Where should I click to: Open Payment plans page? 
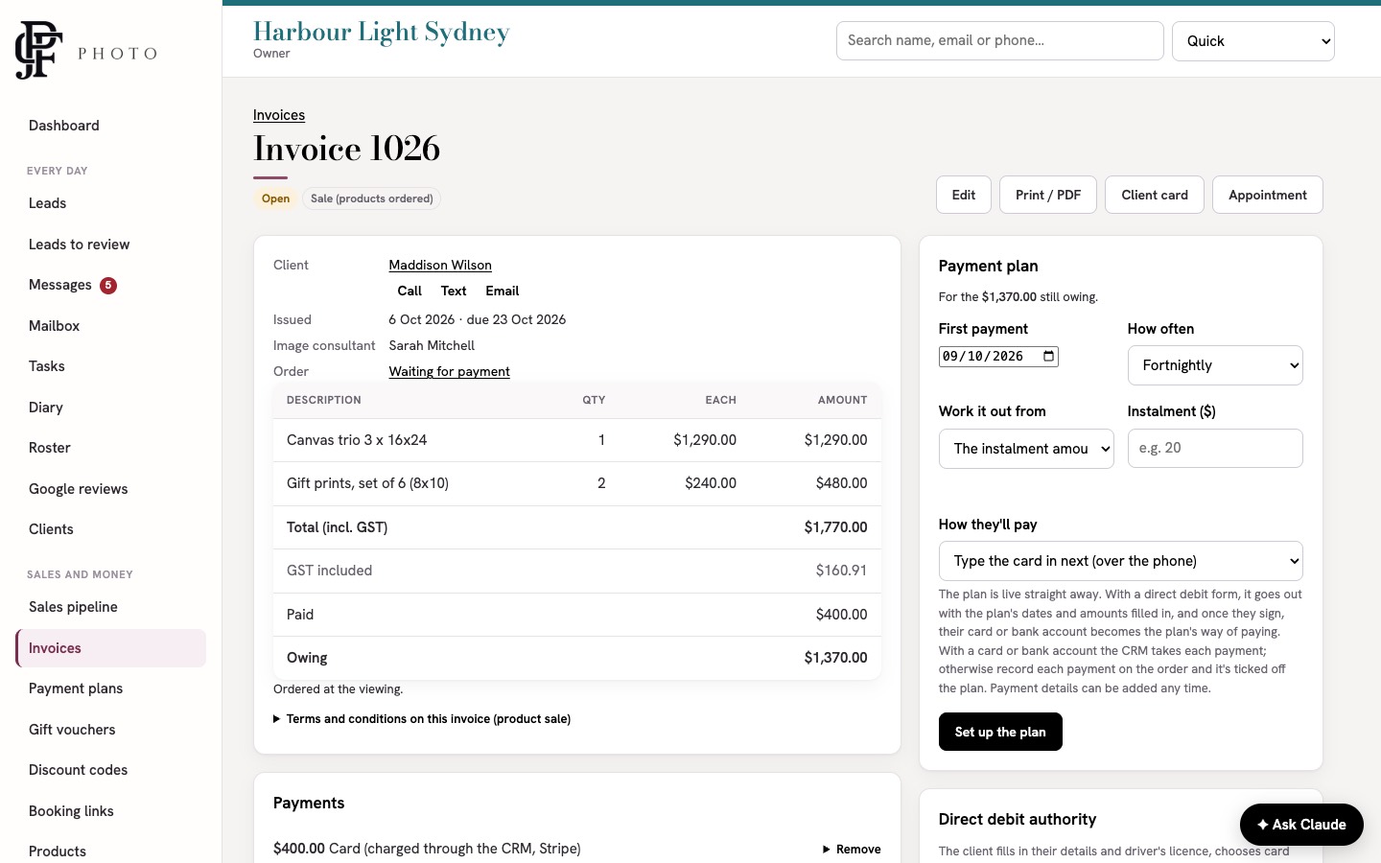click(x=110, y=688)
